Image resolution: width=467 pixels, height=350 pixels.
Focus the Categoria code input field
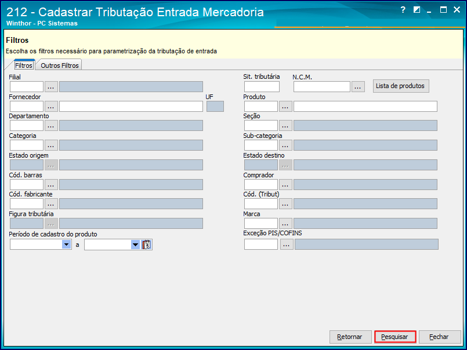(x=27, y=145)
